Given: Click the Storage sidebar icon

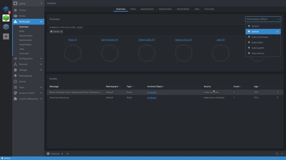Looking at the screenshot, I should click(x=16, y=70).
